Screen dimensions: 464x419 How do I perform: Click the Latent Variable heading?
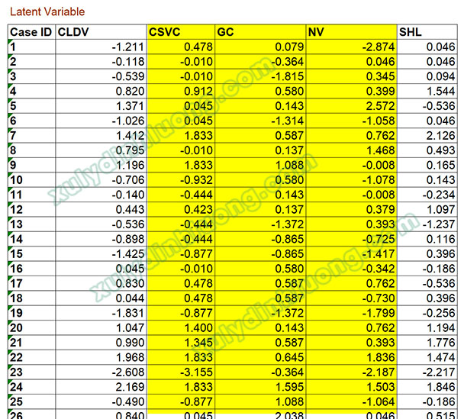(47, 12)
